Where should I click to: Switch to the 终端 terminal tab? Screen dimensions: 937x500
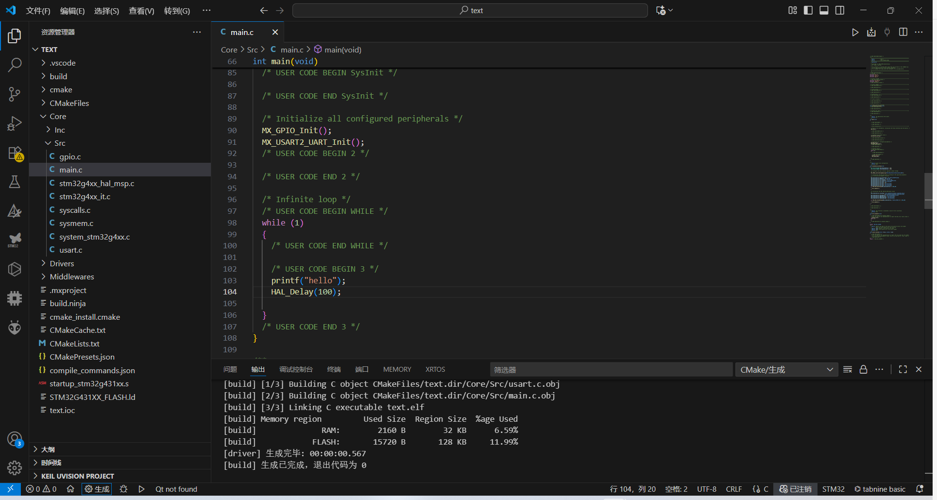[x=334, y=370]
